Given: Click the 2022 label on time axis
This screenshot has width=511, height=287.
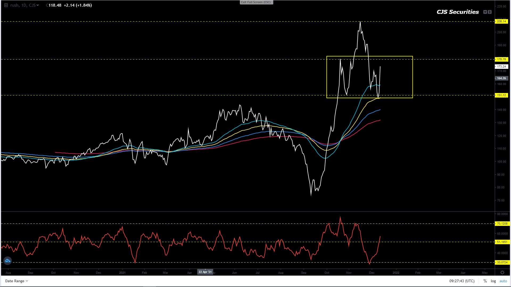Looking at the screenshot, I should click(396, 273).
